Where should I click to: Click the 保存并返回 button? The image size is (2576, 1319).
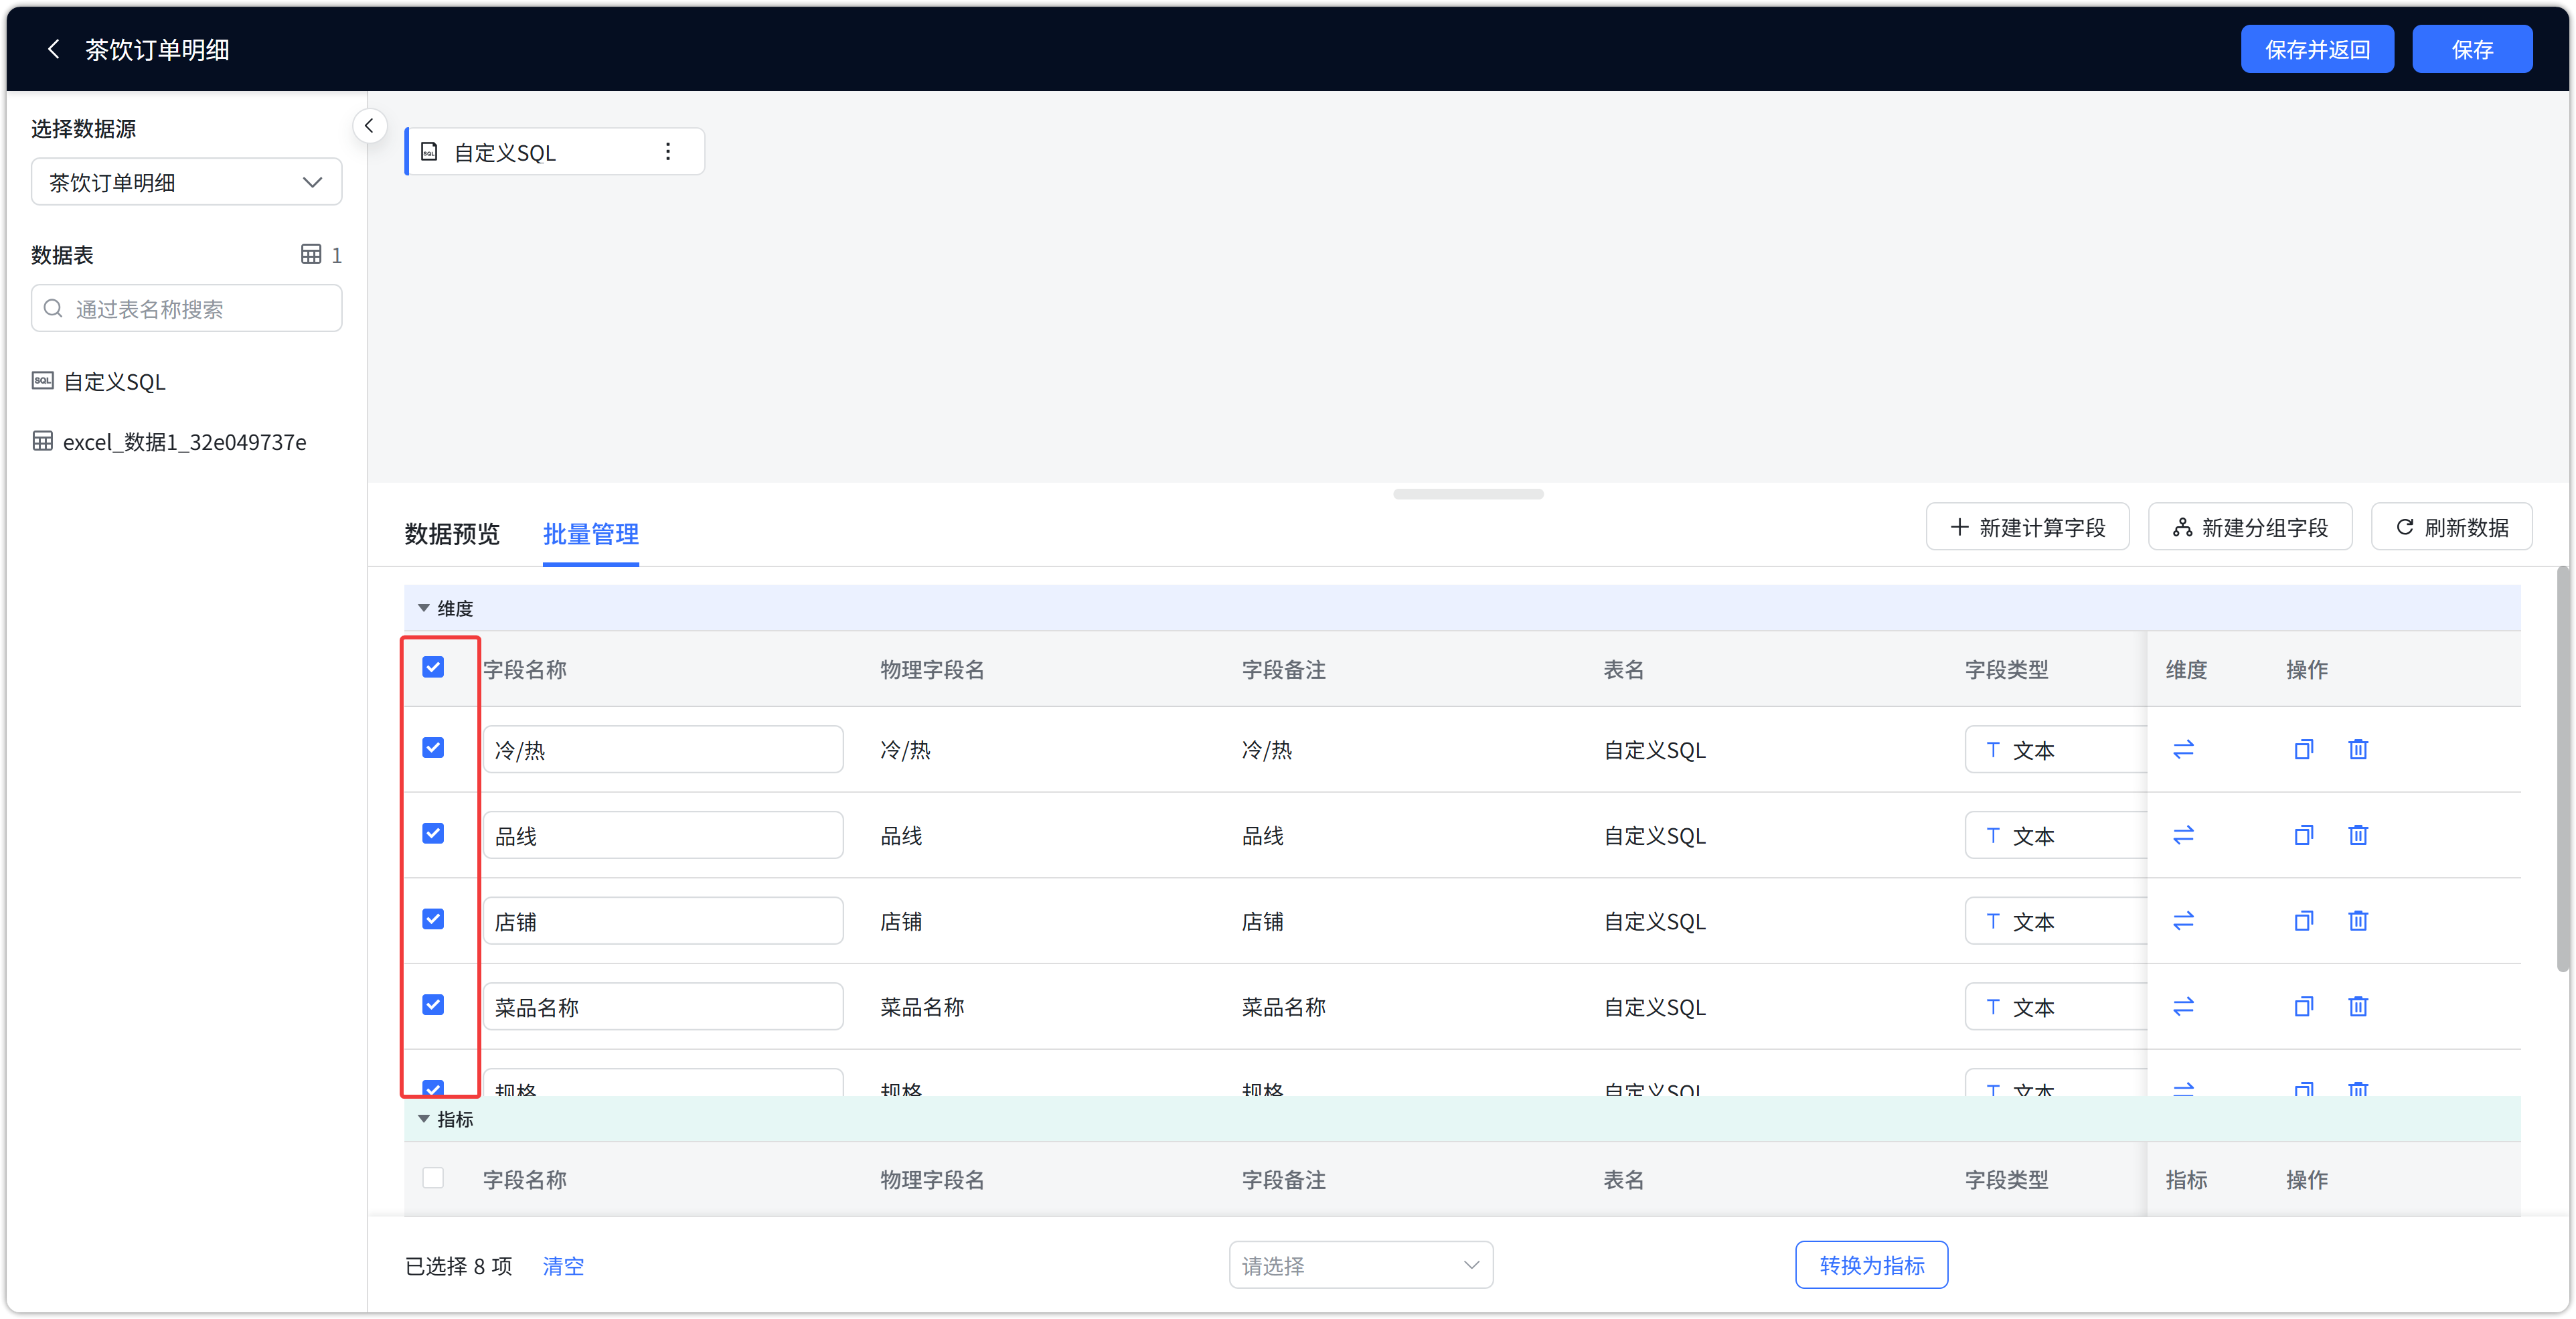click(2317, 49)
